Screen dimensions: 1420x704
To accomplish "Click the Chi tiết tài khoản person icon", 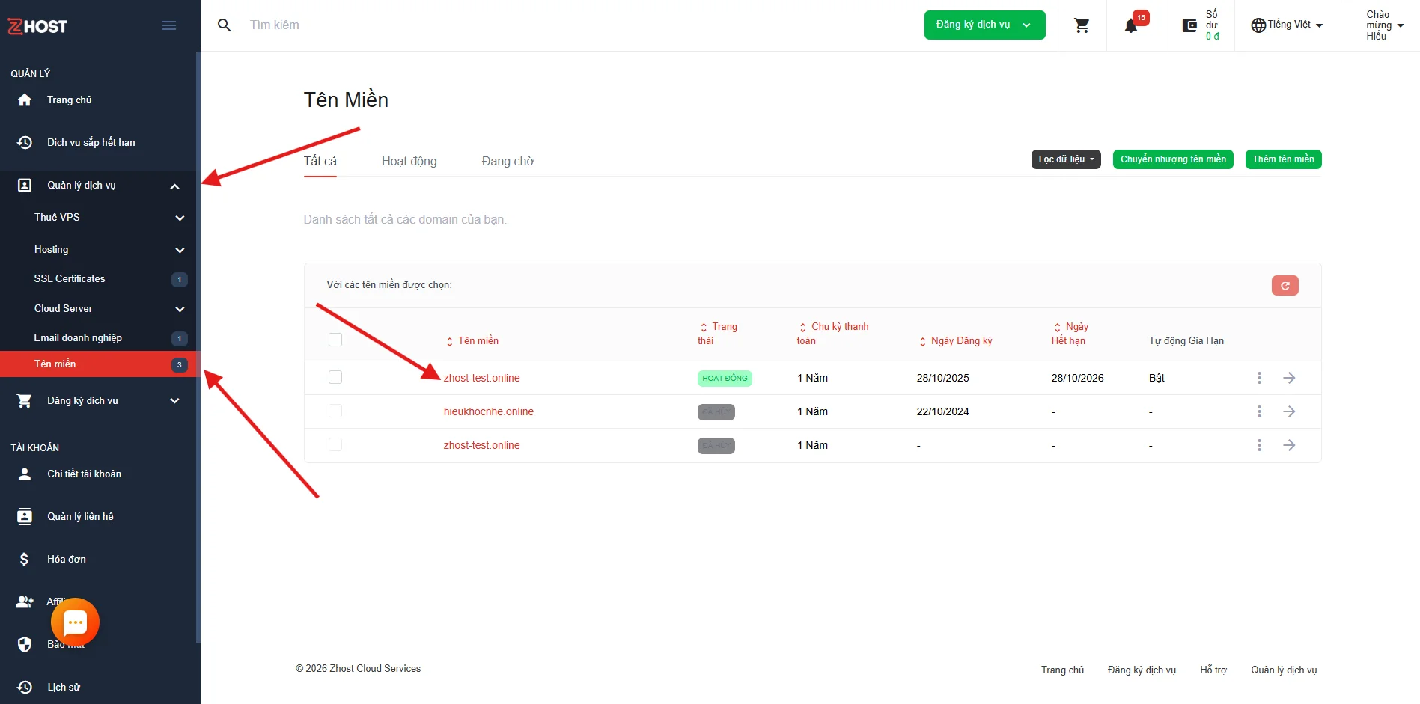I will (x=25, y=474).
